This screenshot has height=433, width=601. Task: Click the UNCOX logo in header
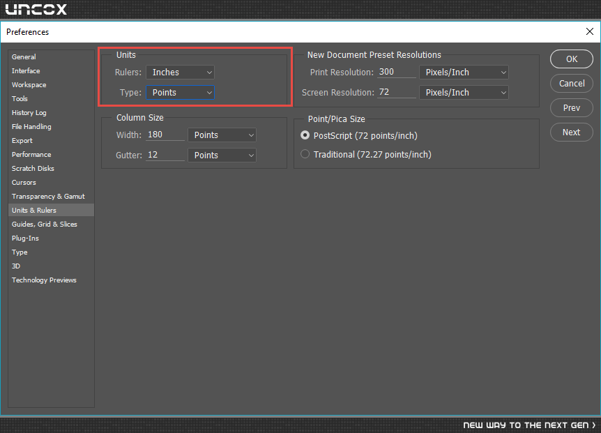[36, 9]
